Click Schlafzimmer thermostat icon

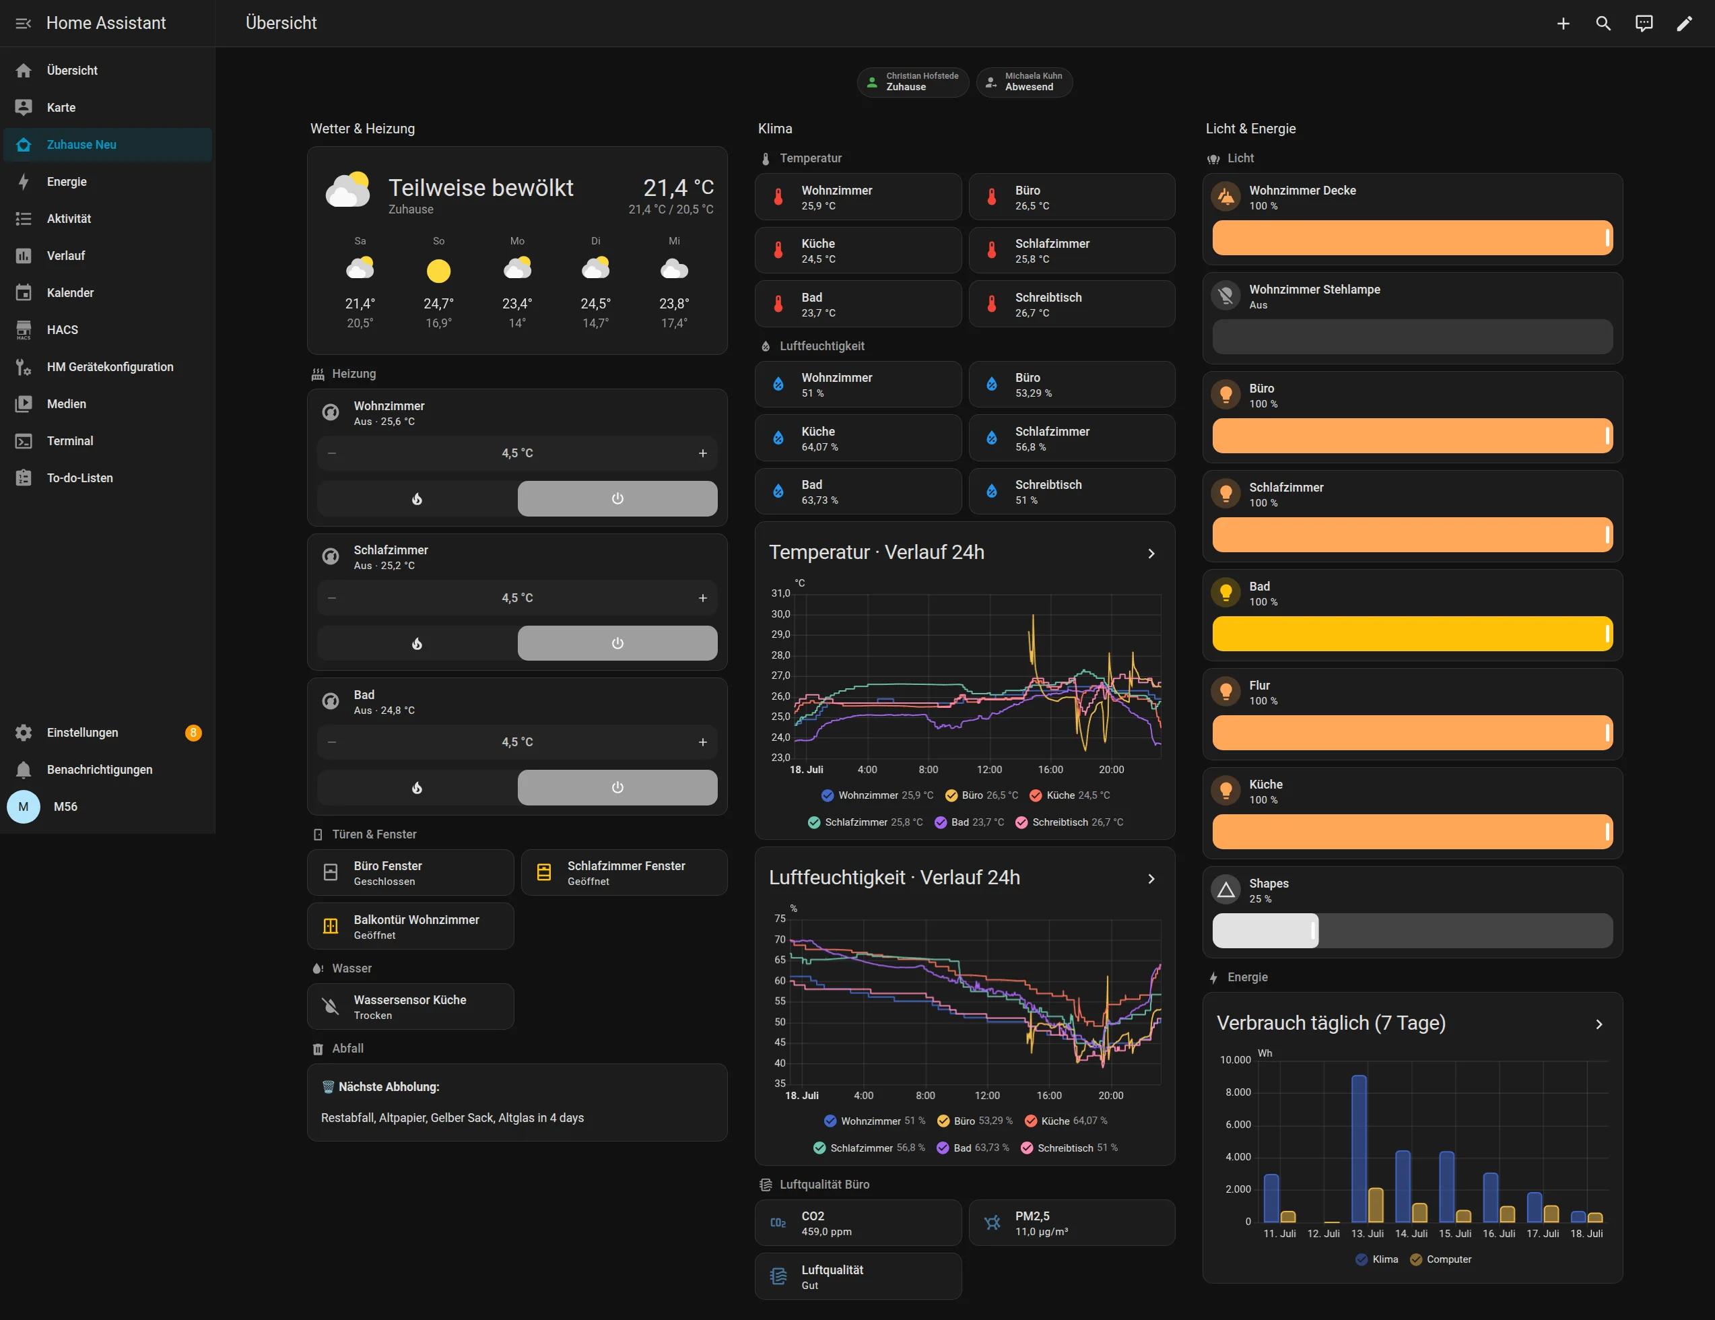331,557
